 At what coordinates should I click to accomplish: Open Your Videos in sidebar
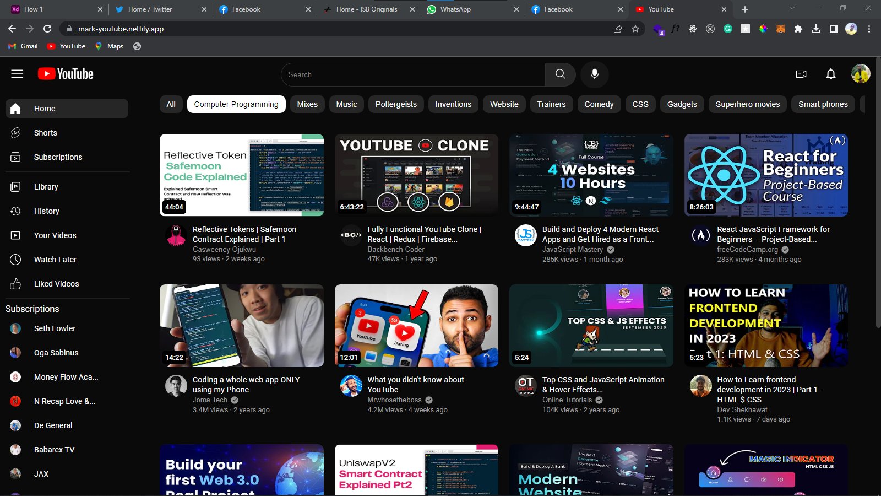point(67,235)
